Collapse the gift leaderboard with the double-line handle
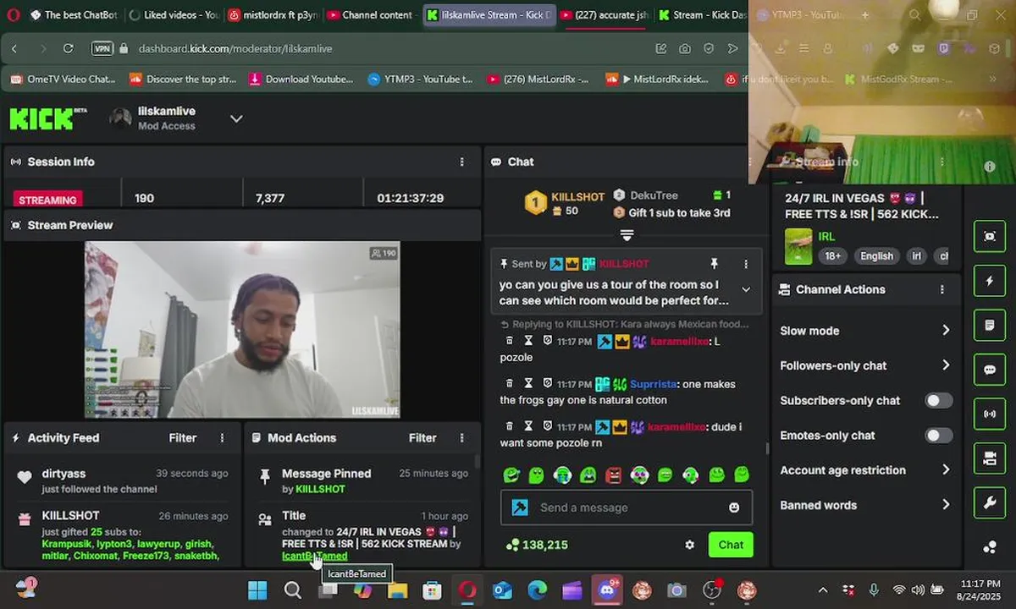Screen dimensions: 1016x609 click(x=627, y=235)
